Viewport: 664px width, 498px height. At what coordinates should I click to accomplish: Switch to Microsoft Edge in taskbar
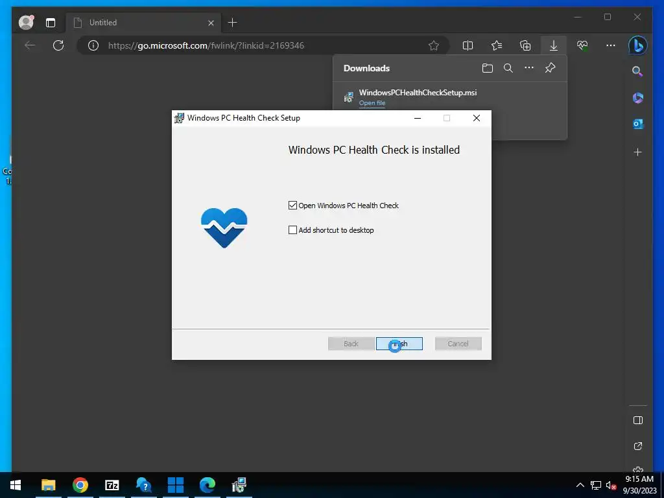(x=207, y=485)
